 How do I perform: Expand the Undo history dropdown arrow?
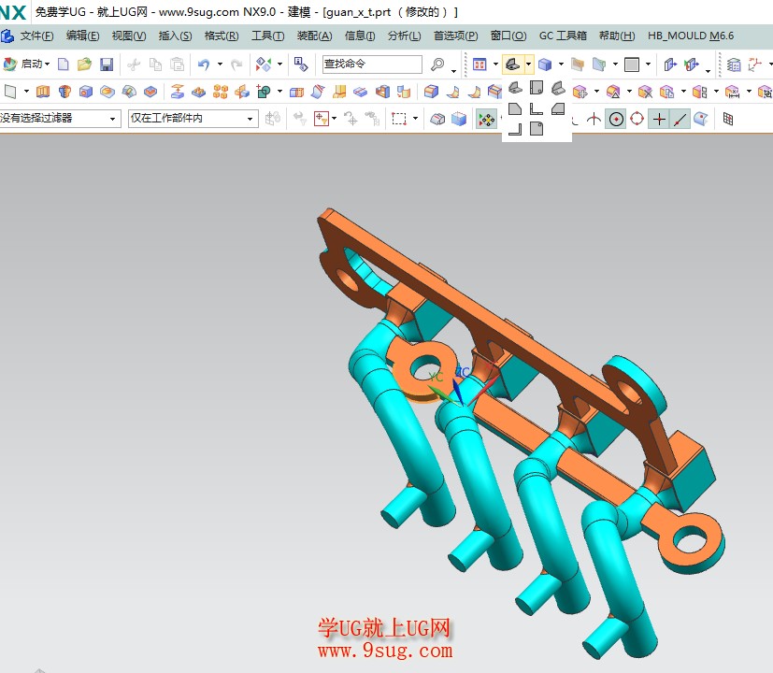tap(220, 64)
